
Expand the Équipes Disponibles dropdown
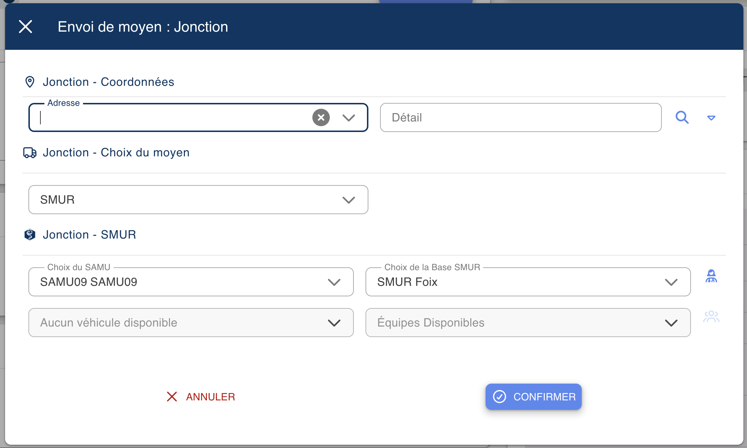point(671,323)
